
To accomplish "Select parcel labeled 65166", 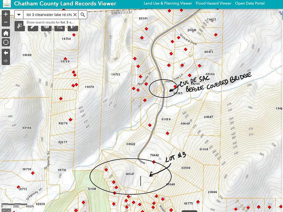I will [27, 127].
